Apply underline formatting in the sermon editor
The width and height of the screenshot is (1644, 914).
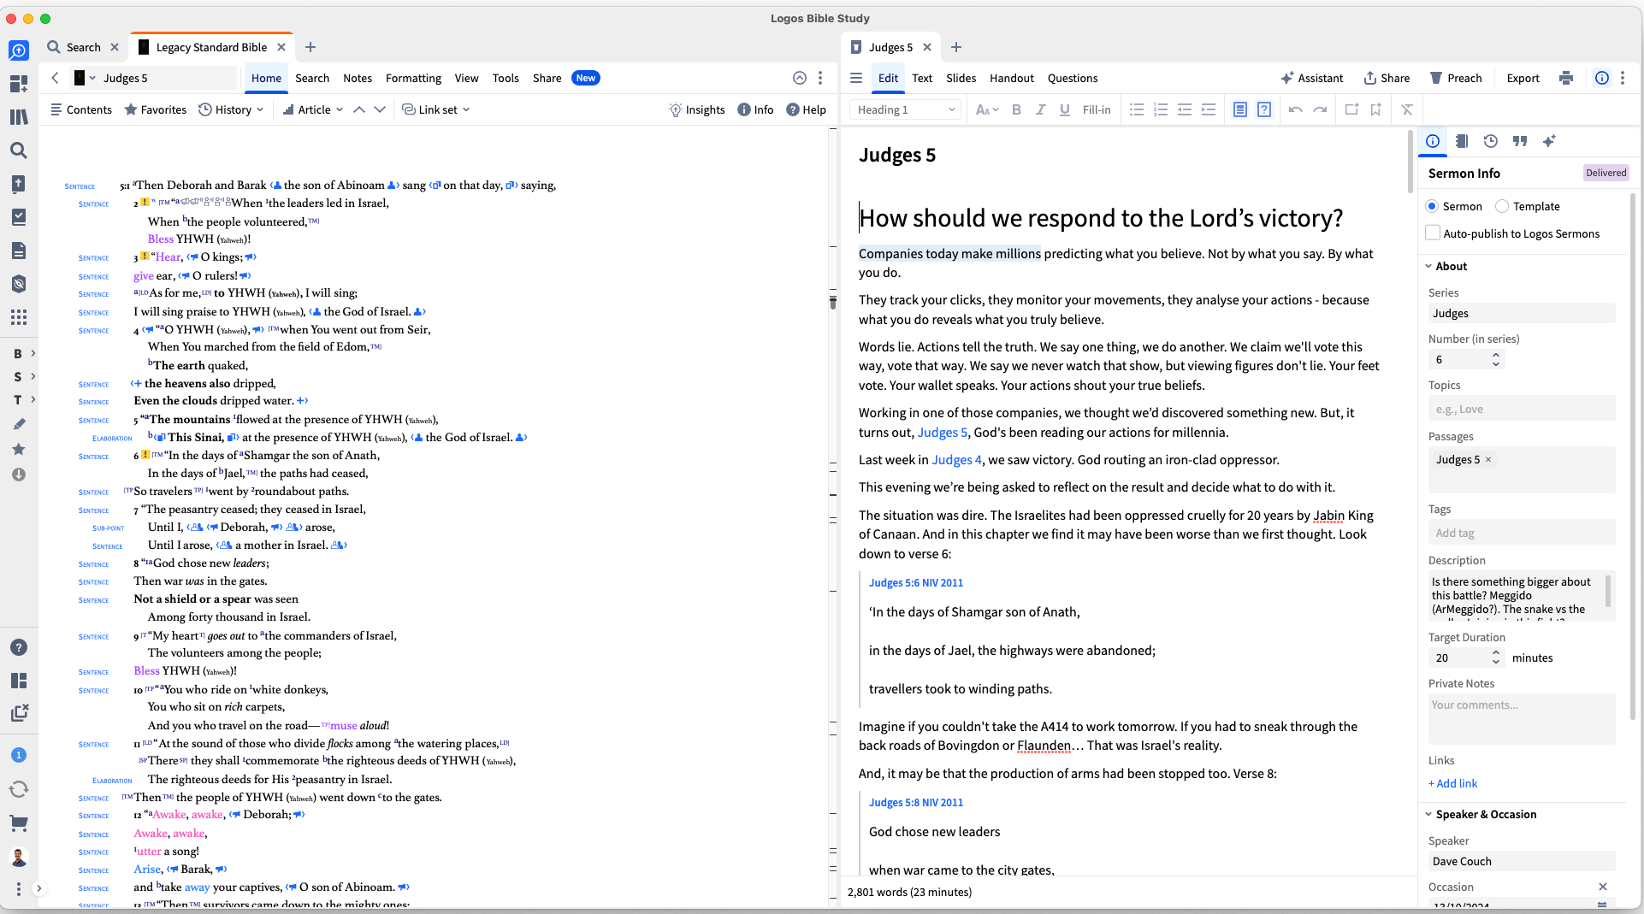1064,109
